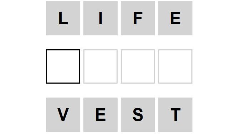The height and width of the screenshot is (134, 237).
Task: Click the empty box above letter T
Action: pos(175,66)
